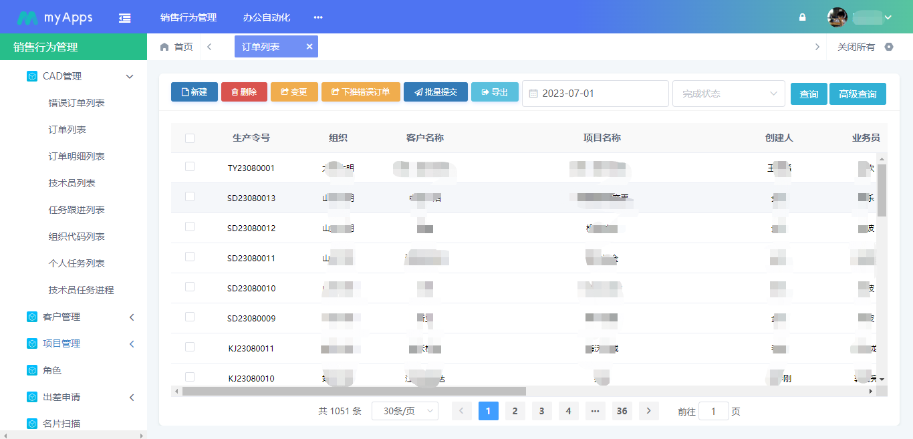Click the user avatar in the top bar
This screenshot has width=913, height=439.
(x=836, y=17)
